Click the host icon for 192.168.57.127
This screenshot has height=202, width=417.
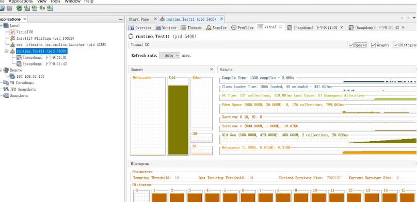click(x=12, y=76)
